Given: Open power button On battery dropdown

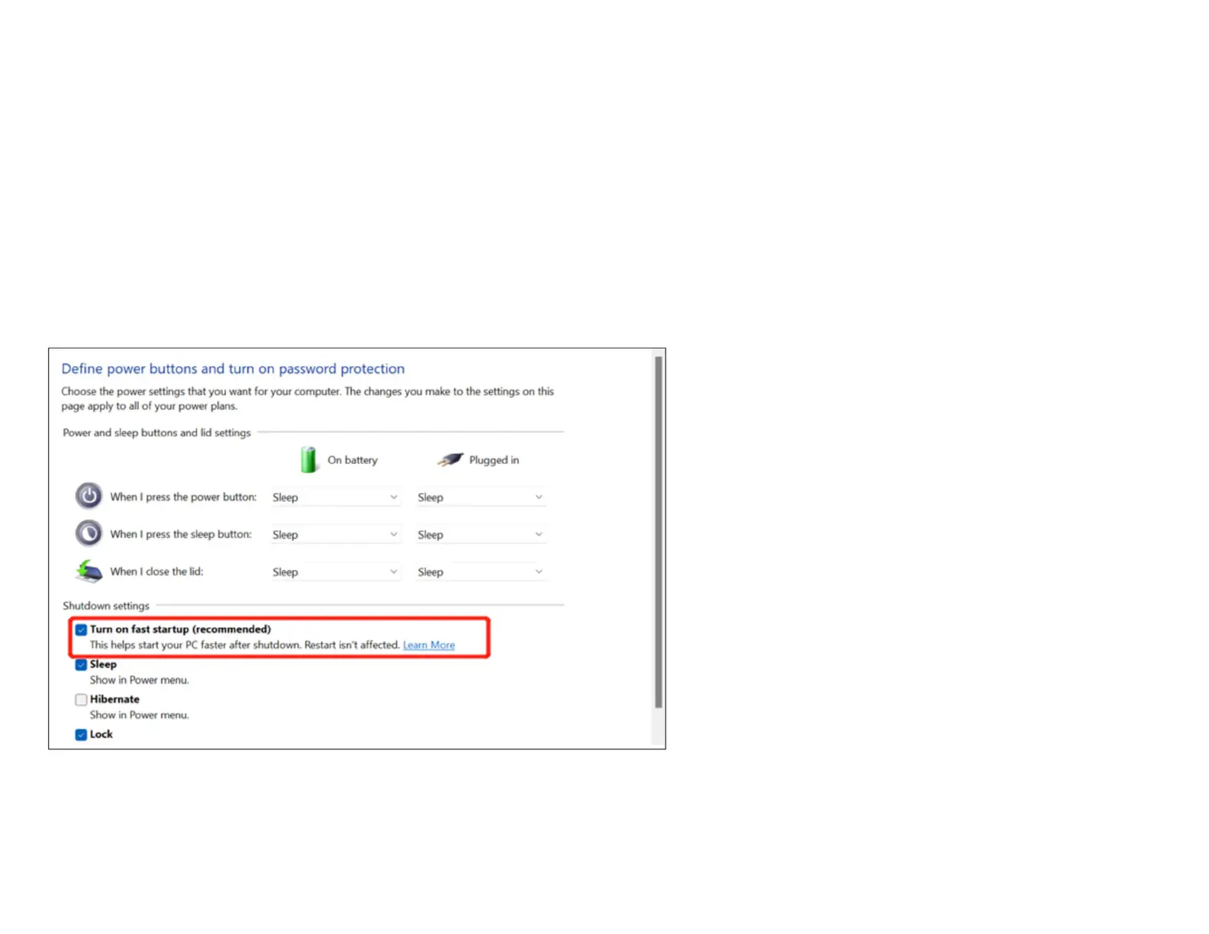Looking at the screenshot, I should point(335,498).
